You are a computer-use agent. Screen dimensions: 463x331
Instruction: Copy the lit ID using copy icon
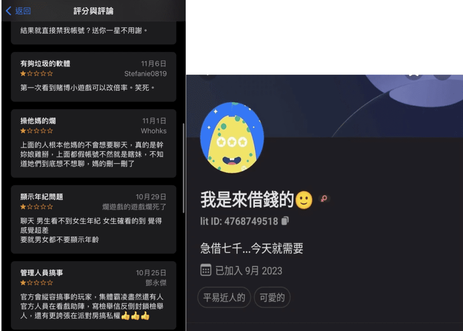point(285,221)
